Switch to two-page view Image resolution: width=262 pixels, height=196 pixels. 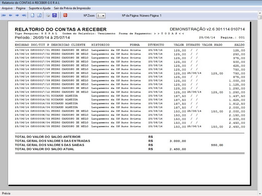pyautogui.click(x=39, y=15)
